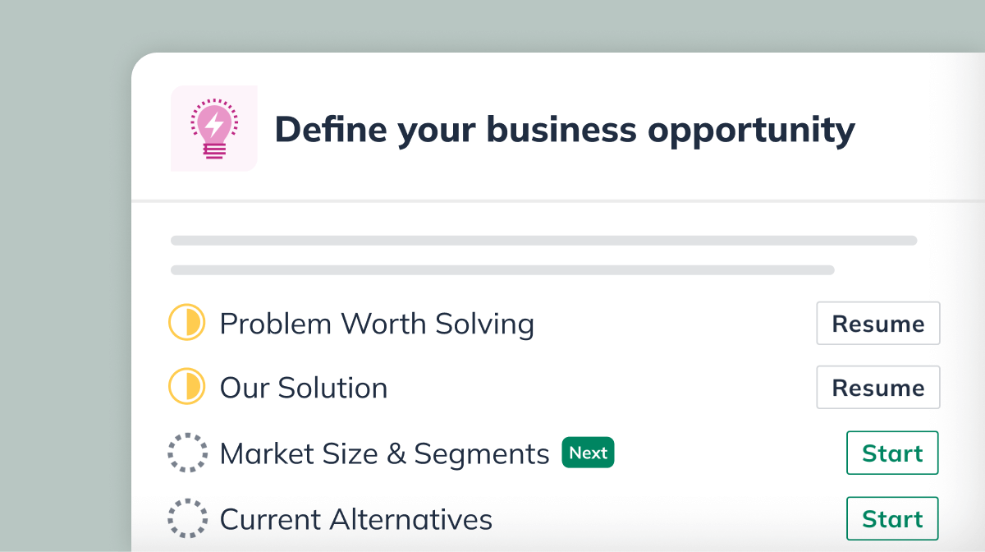Viewport: 985px width, 552px height.
Task: Click half-filled progress icon beside Problem Worth Solving
Action: tap(186, 323)
